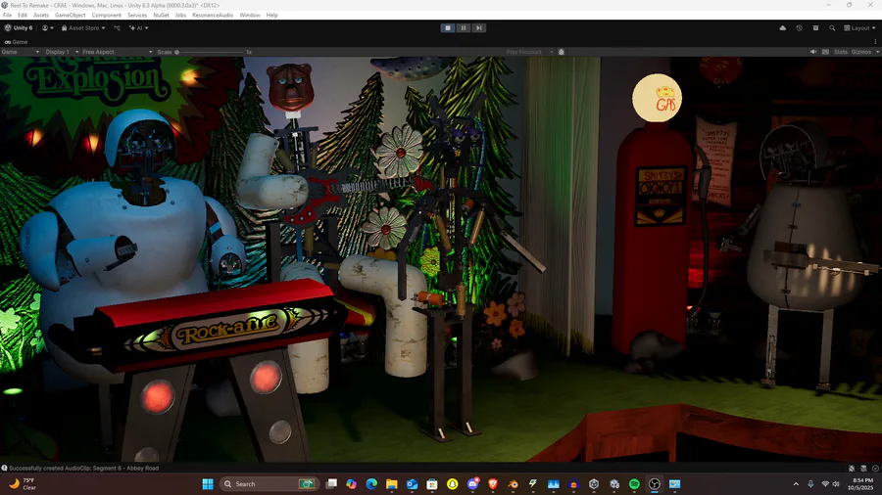This screenshot has width=882, height=495.
Task: Mute game view audio
Action: tap(813, 52)
